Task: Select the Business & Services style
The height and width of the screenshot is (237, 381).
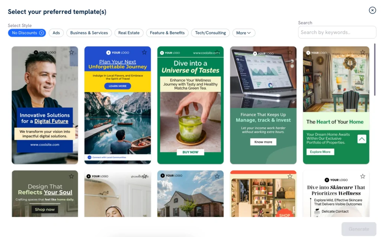Action: [x=89, y=33]
